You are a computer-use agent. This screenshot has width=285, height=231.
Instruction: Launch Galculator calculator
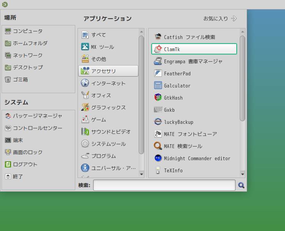tap(194, 86)
